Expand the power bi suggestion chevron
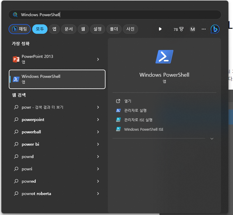 pyautogui.click(x=98, y=144)
